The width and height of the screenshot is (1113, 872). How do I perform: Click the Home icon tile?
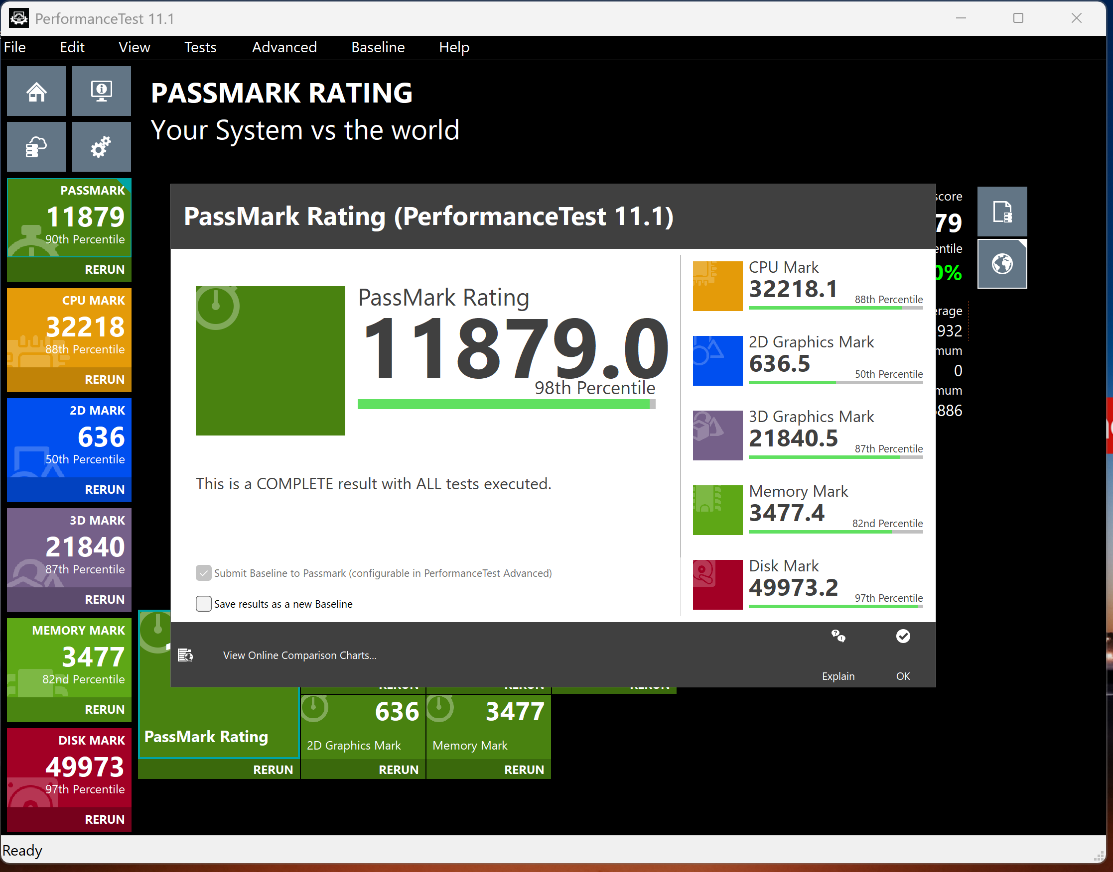click(36, 92)
